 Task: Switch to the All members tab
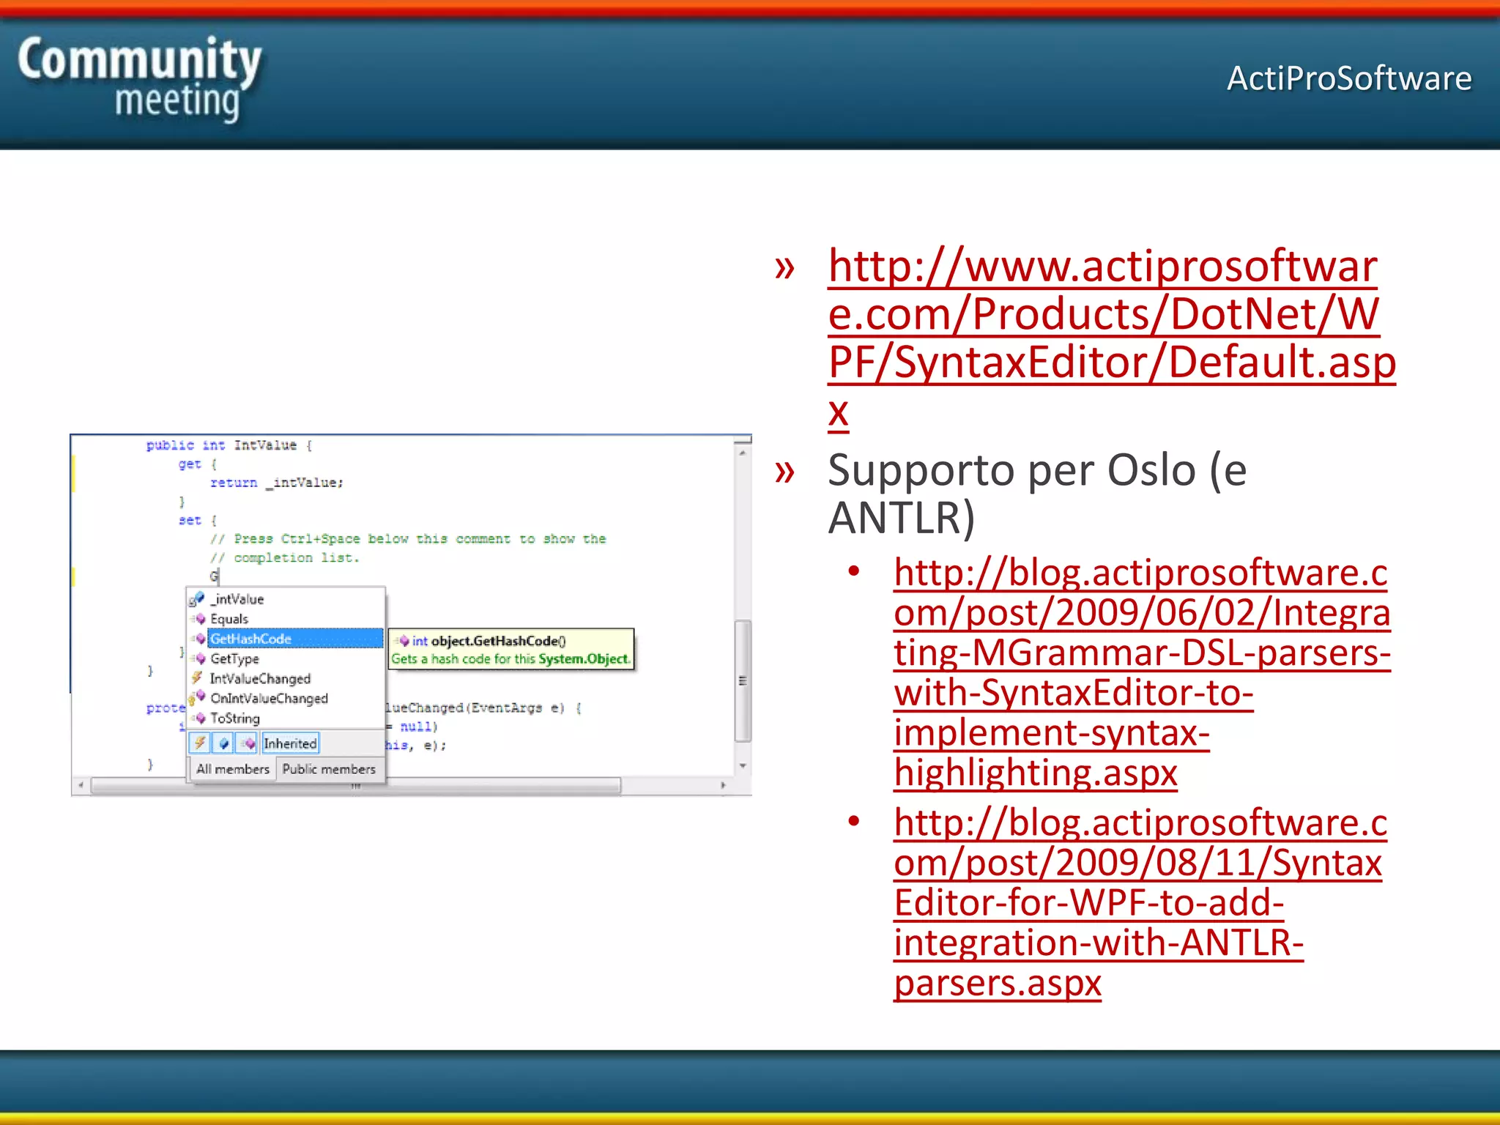coord(232,769)
